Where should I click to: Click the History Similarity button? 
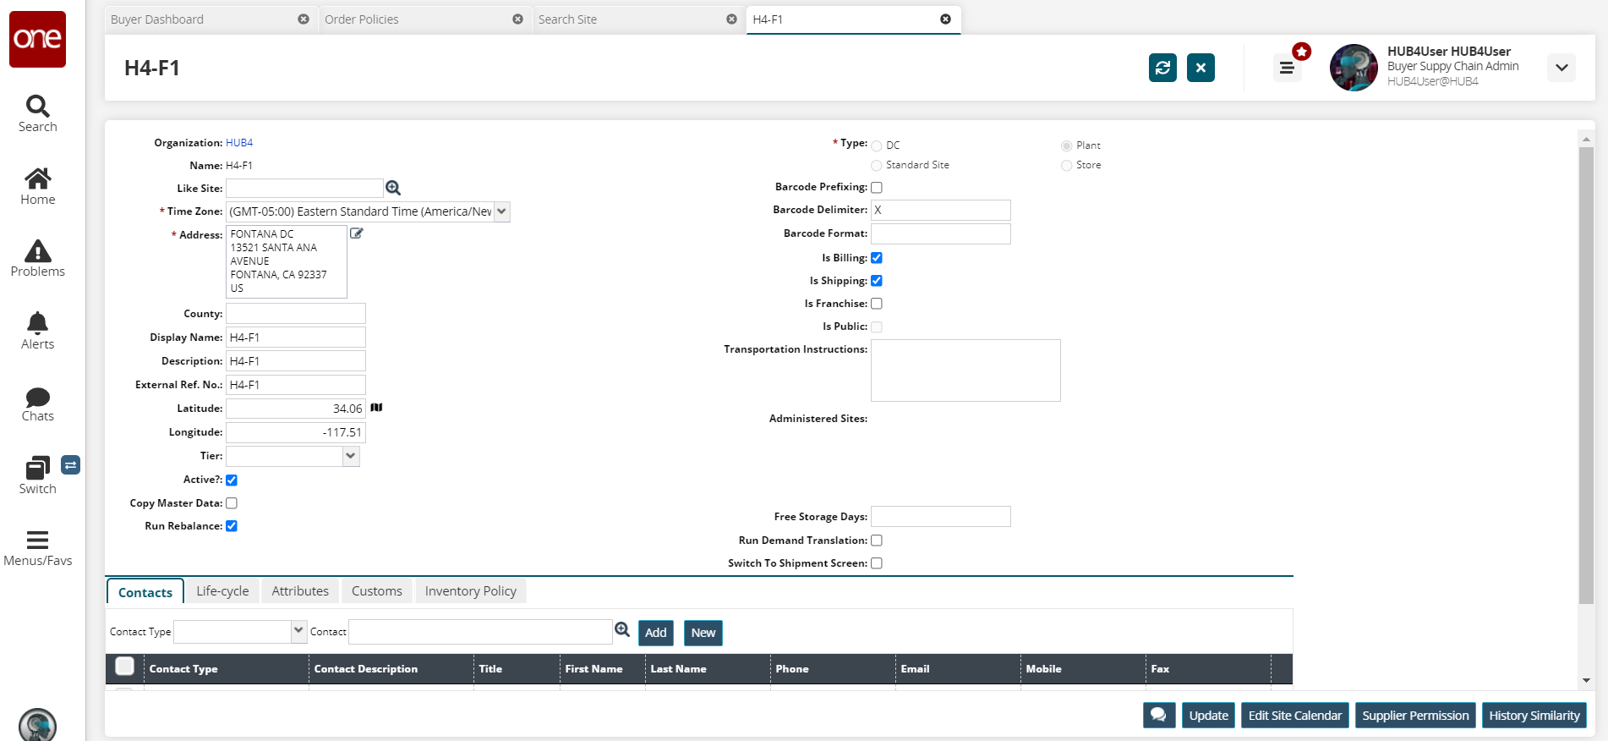coord(1534,716)
